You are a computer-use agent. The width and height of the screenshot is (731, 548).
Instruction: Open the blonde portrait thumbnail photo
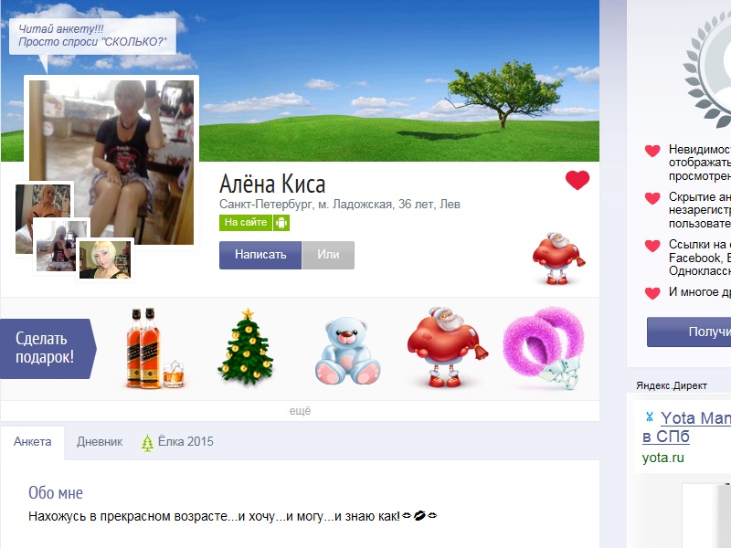coord(106,259)
